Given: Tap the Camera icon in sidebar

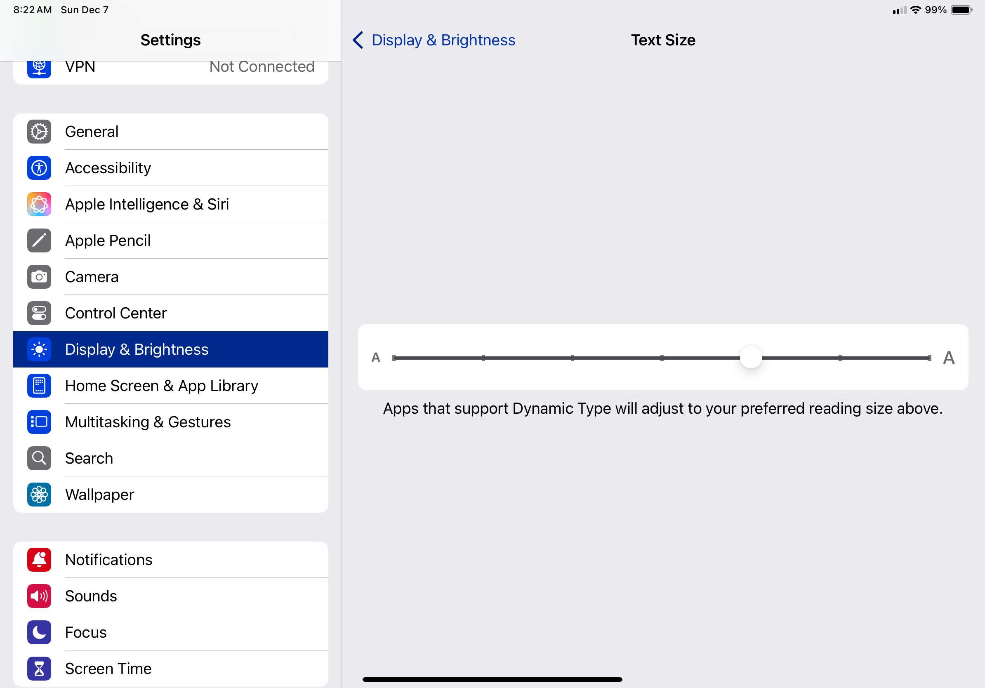Looking at the screenshot, I should [39, 277].
